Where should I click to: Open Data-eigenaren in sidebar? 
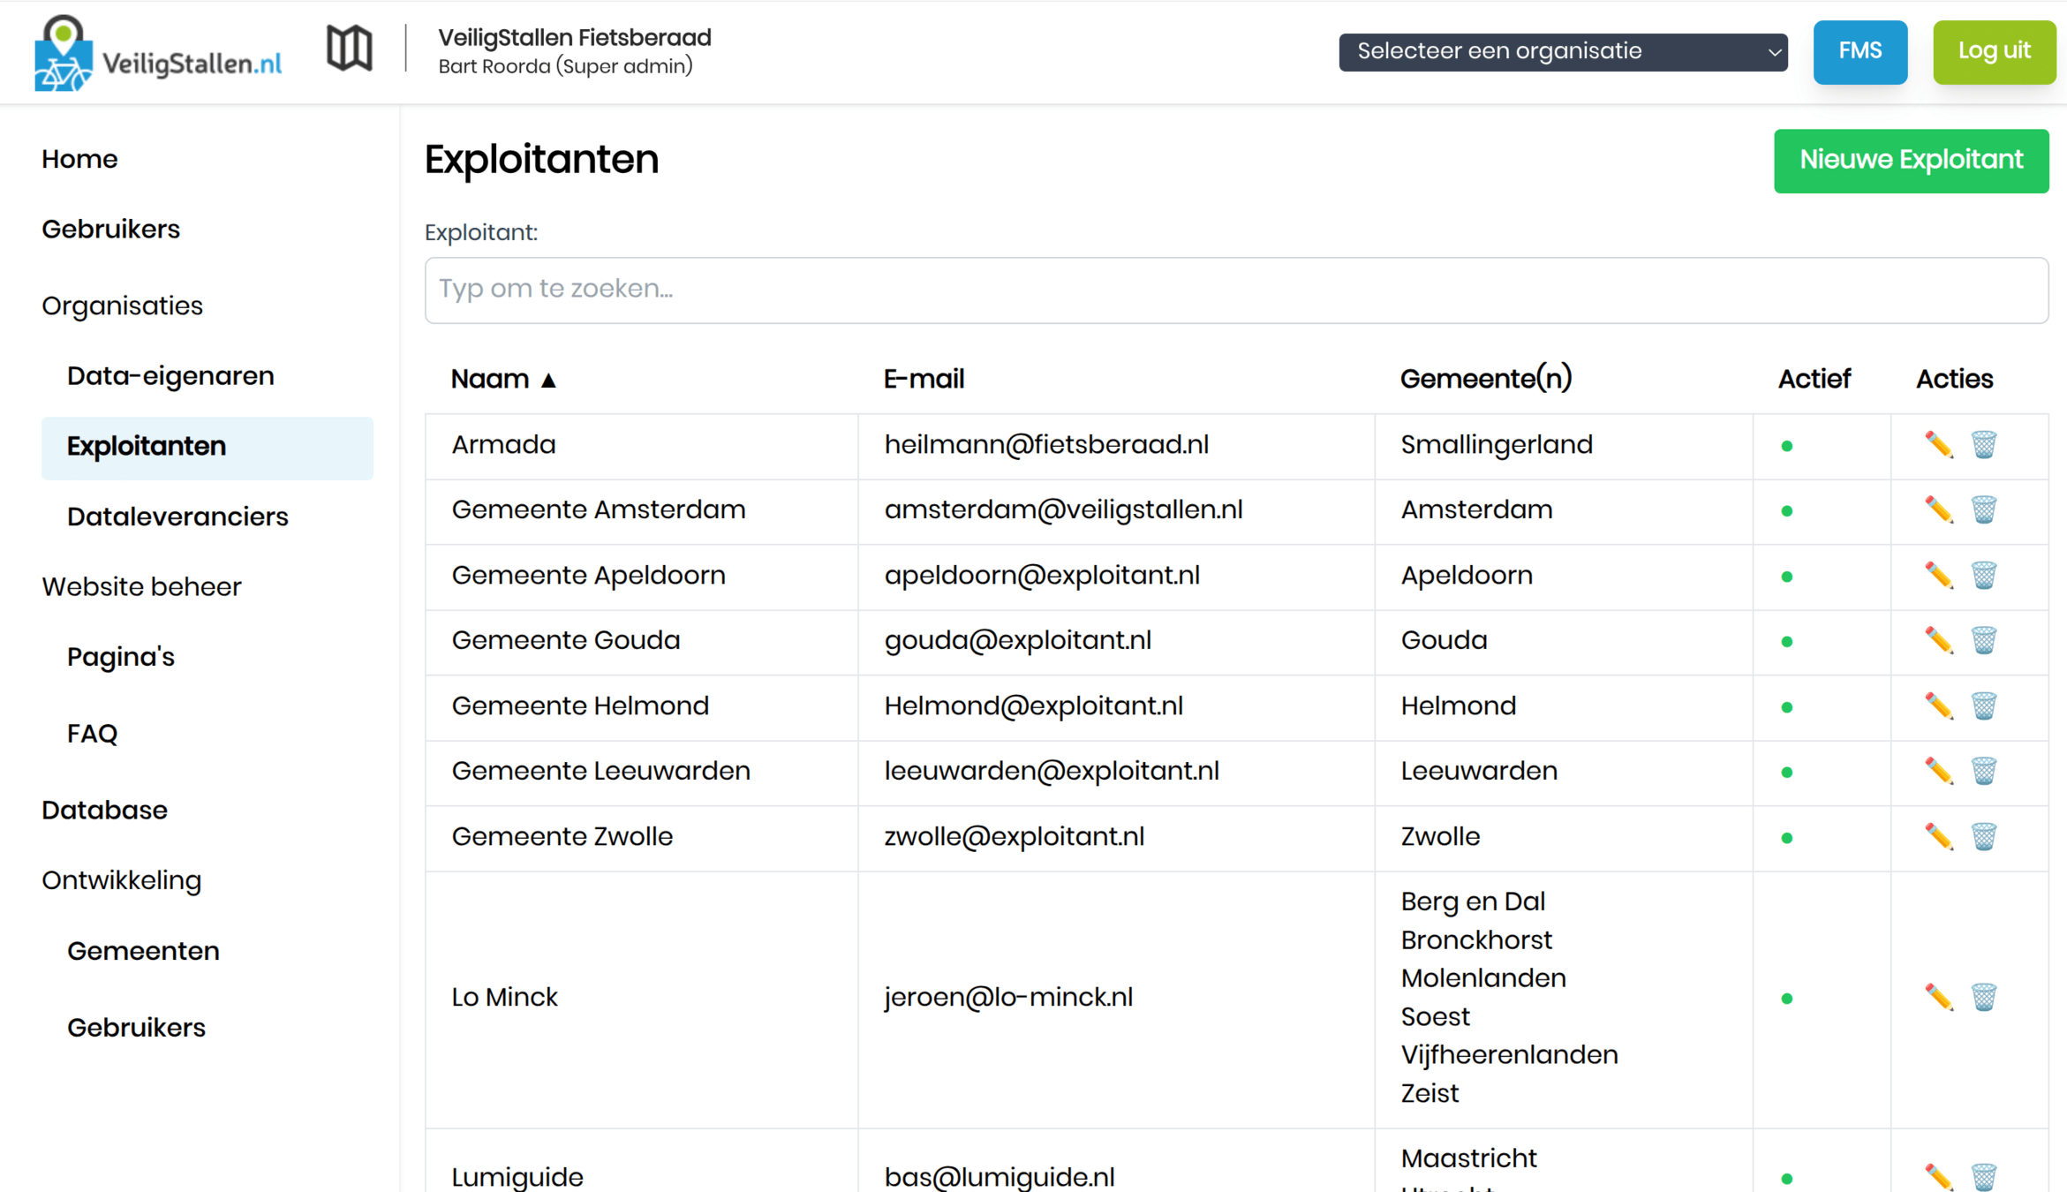pyautogui.click(x=170, y=376)
